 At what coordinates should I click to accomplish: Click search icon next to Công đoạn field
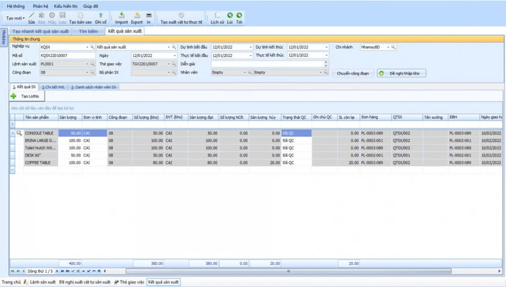tap(92, 73)
